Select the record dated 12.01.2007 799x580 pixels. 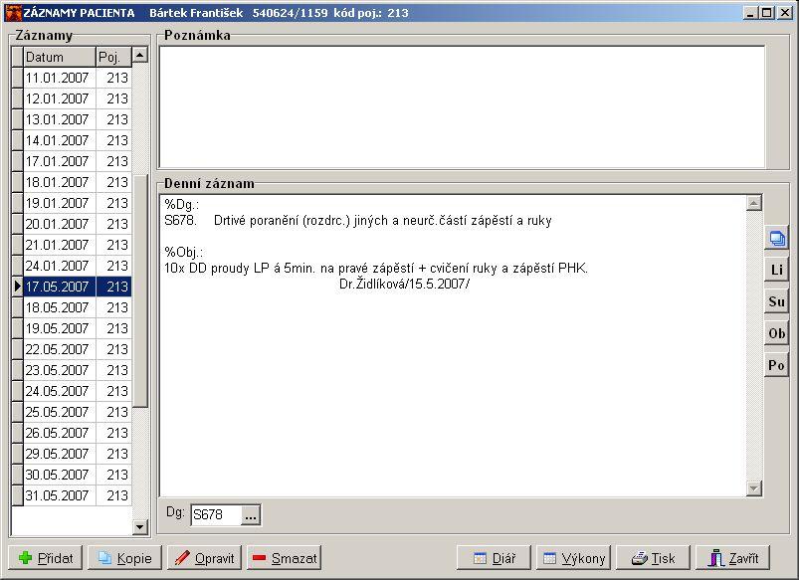[78, 98]
